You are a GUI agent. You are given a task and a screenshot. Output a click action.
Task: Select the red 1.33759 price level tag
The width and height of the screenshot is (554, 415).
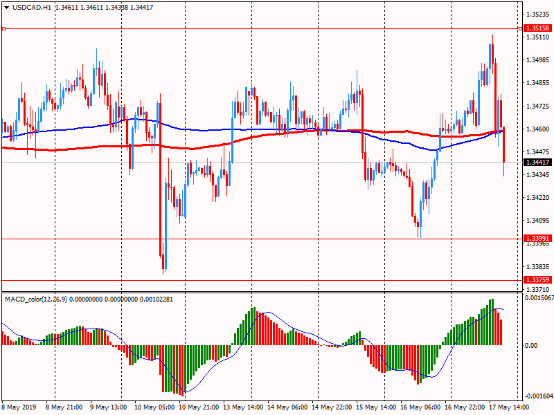coord(537,280)
